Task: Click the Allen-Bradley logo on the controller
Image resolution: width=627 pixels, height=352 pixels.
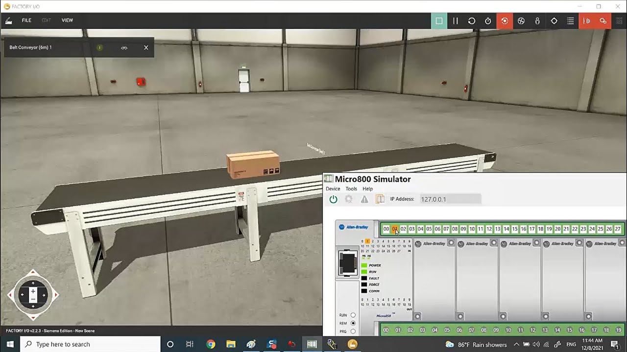Action: tap(353, 227)
